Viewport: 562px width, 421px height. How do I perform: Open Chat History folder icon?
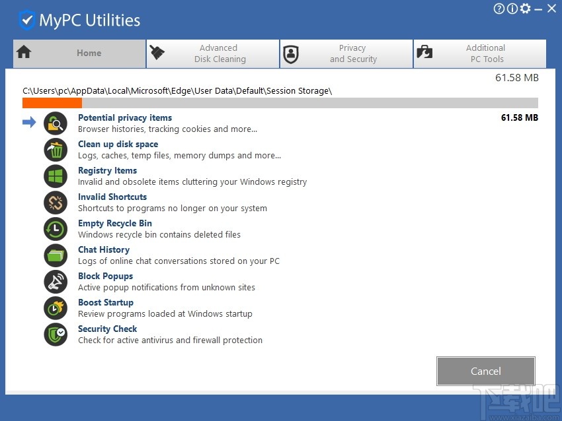[56, 255]
